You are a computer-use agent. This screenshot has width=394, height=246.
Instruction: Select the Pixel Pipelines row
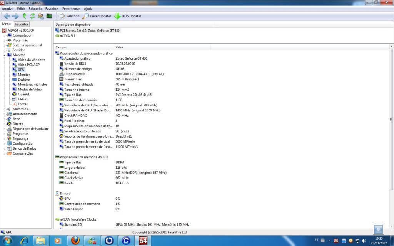pyautogui.click(x=88, y=121)
